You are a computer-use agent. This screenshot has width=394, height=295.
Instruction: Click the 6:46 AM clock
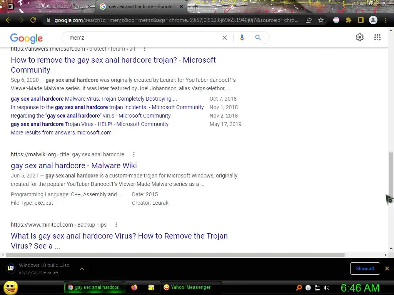(x=360, y=288)
